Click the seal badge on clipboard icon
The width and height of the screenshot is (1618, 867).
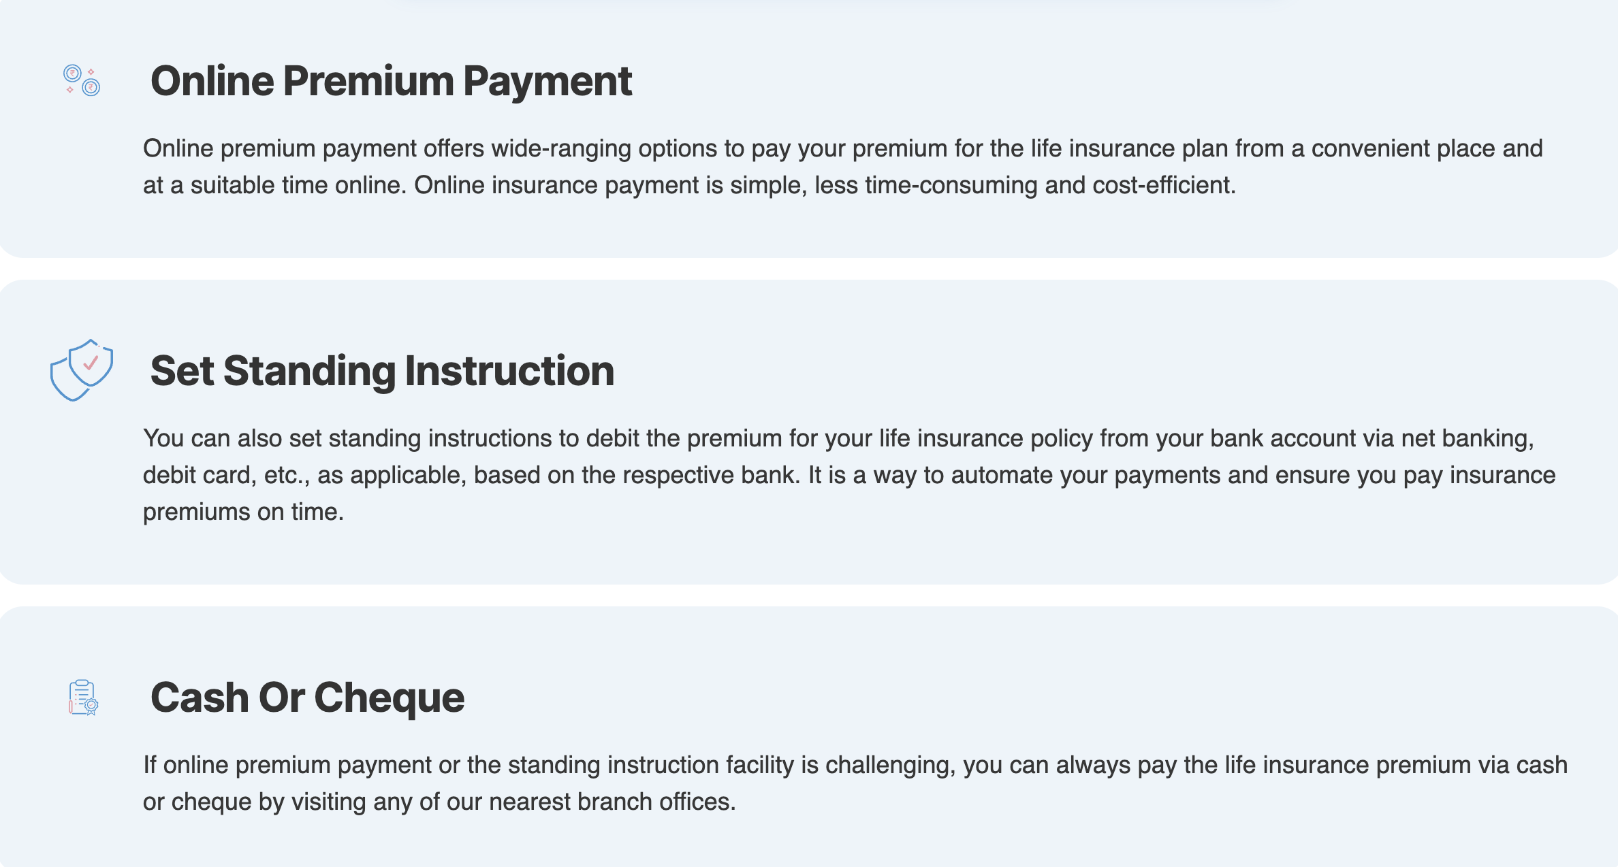91,706
